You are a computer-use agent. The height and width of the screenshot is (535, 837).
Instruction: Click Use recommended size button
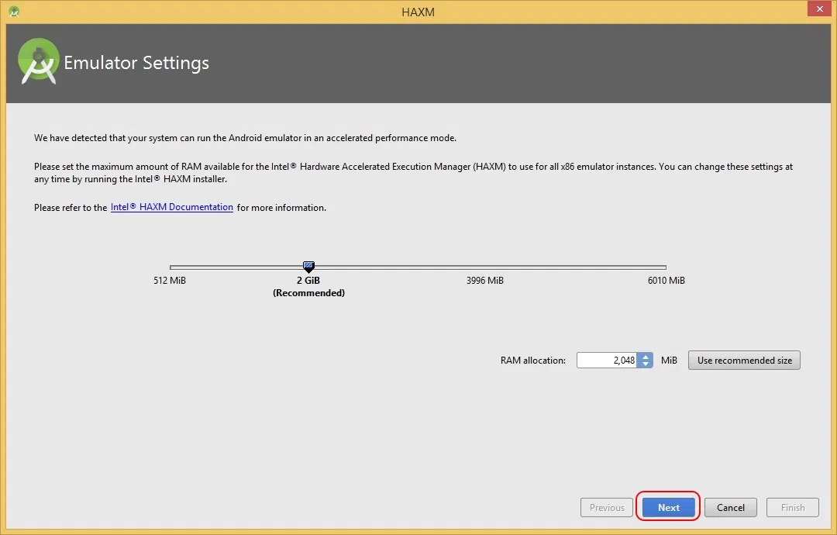click(x=744, y=361)
